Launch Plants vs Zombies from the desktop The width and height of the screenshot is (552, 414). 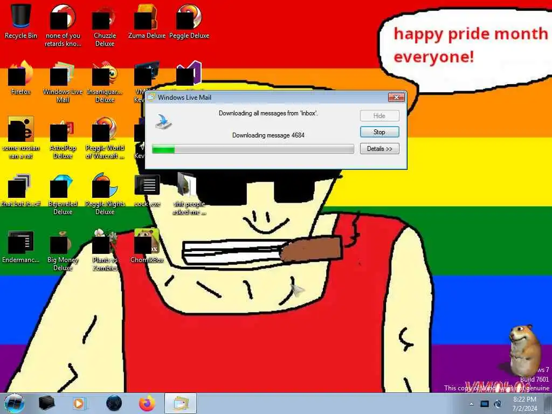pos(105,249)
